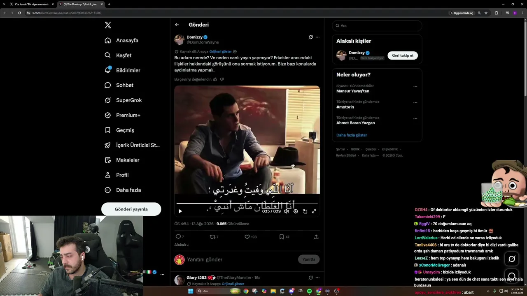Expand the Daha fazla sidebar menu
527x296 pixels.
coord(123,190)
